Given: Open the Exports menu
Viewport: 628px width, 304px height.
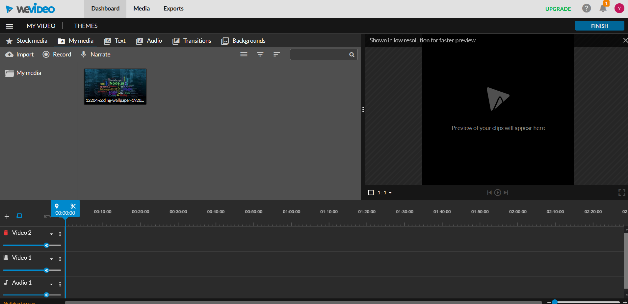Looking at the screenshot, I should click(x=173, y=9).
